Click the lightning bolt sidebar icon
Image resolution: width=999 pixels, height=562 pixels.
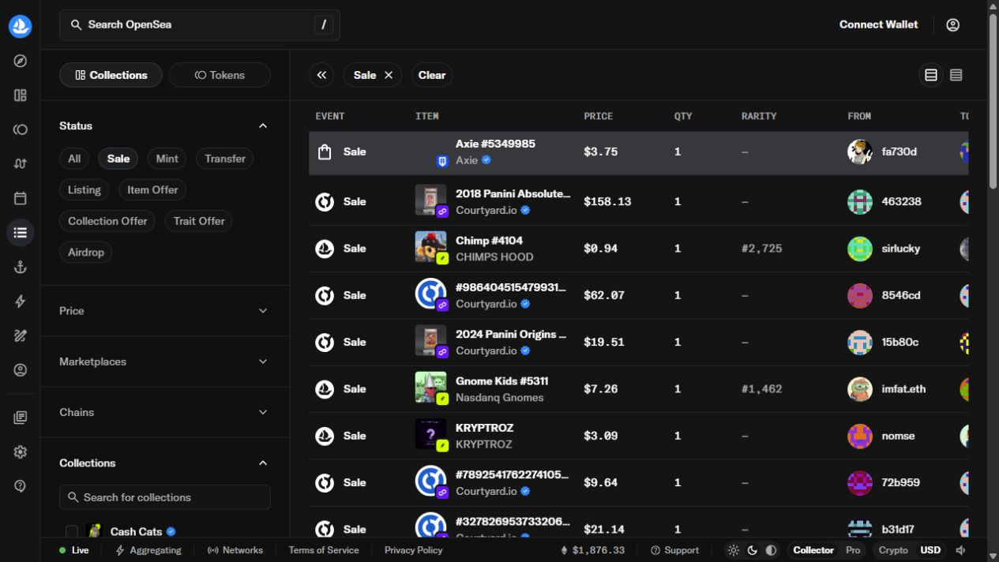coord(21,302)
